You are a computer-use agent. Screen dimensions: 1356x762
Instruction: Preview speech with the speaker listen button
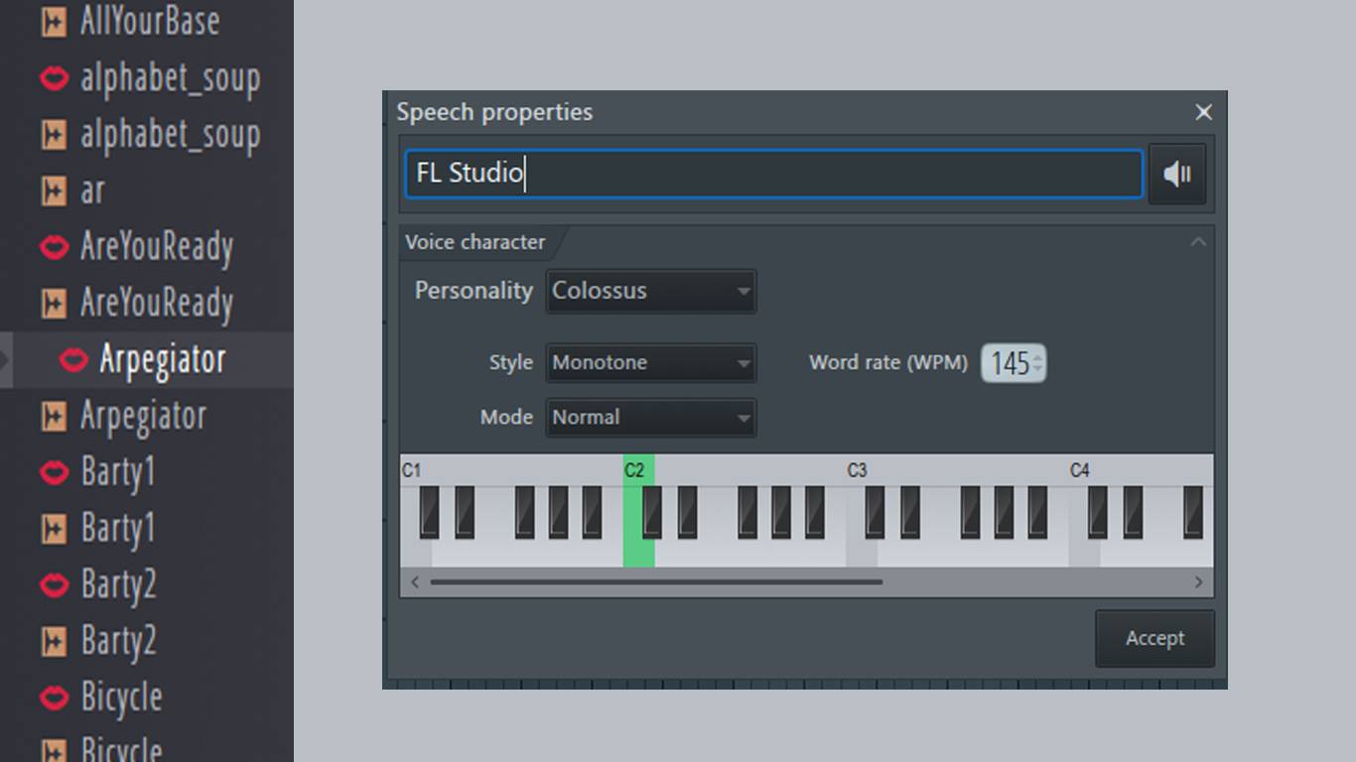click(x=1177, y=175)
